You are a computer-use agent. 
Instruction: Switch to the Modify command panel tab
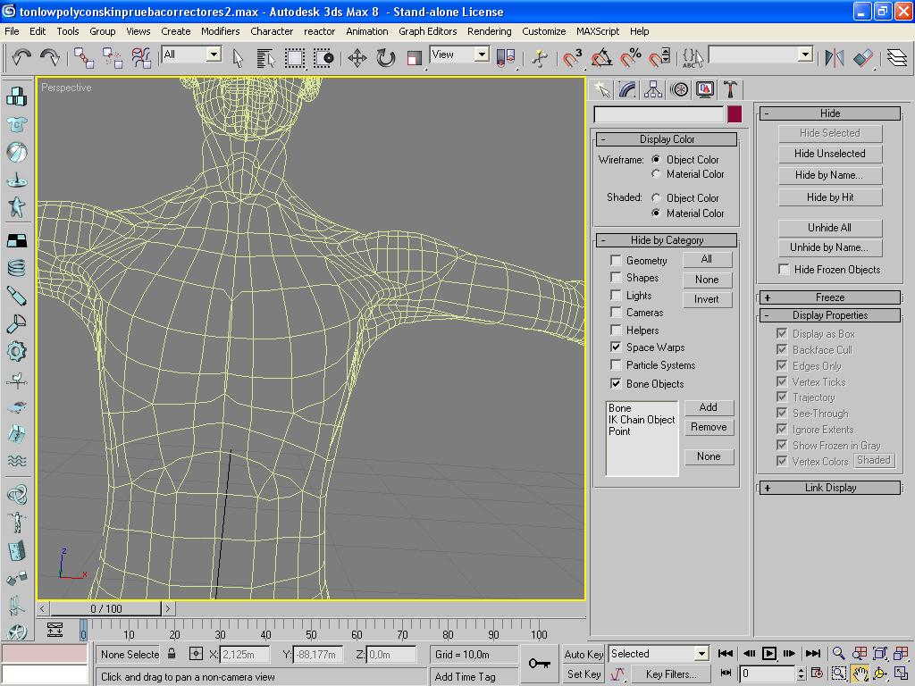627,89
